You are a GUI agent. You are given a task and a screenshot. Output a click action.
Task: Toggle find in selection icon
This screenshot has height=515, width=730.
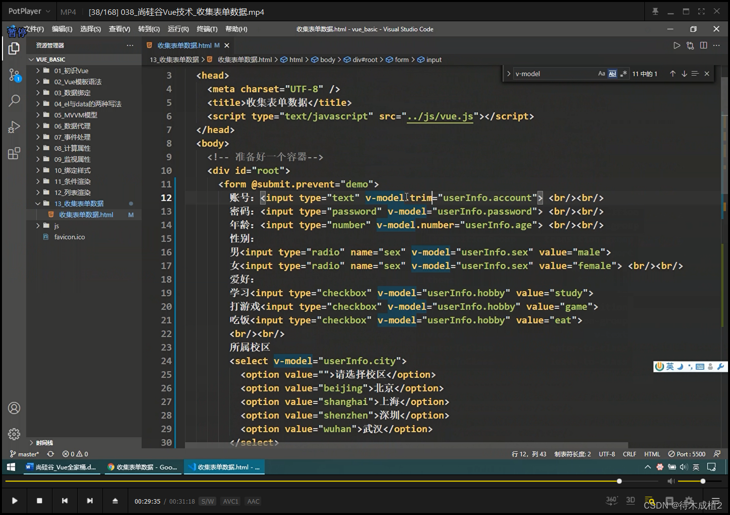(695, 74)
